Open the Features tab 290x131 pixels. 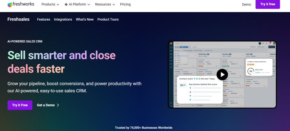[x=44, y=19]
